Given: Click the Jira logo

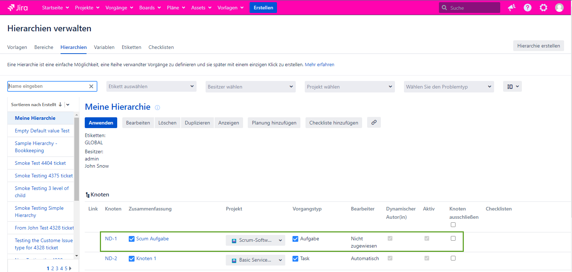Looking at the screenshot, I should tap(18, 8).
